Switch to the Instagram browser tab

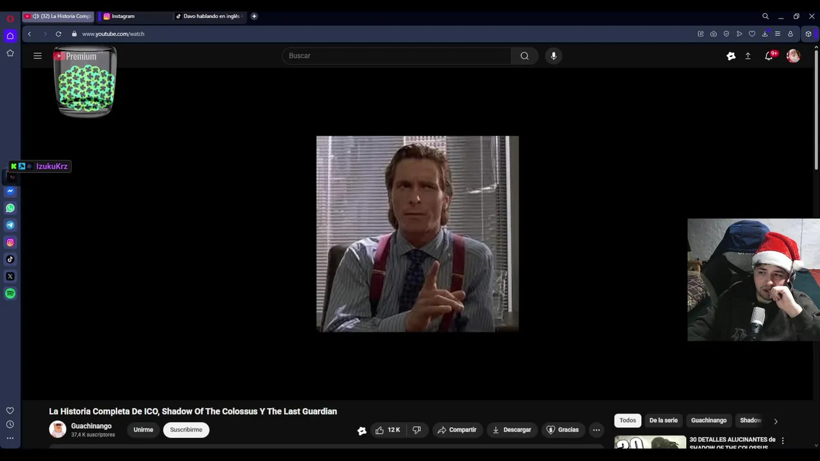pyautogui.click(x=133, y=16)
